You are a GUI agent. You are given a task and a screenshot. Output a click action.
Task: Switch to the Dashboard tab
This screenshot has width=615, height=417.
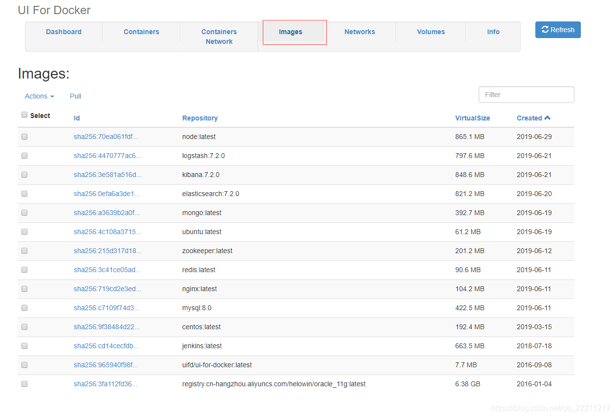tap(64, 32)
